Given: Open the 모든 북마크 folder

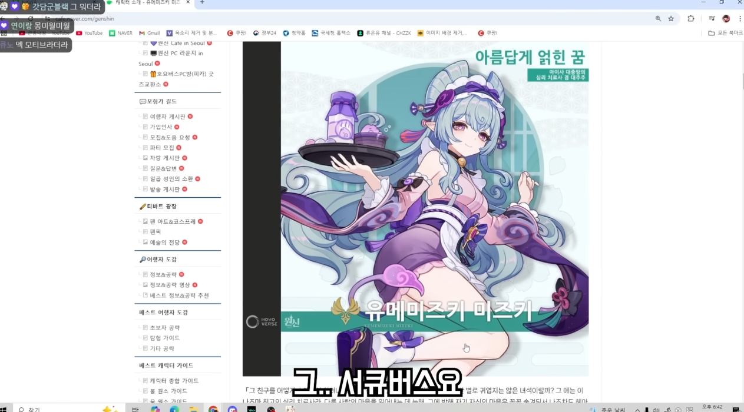Looking at the screenshot, I should [725, 33].
